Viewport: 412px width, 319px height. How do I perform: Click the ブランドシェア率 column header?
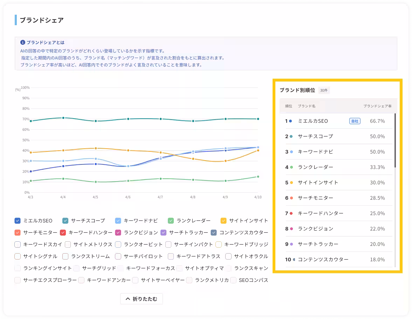pyautogui.click(x=377, y=106)
